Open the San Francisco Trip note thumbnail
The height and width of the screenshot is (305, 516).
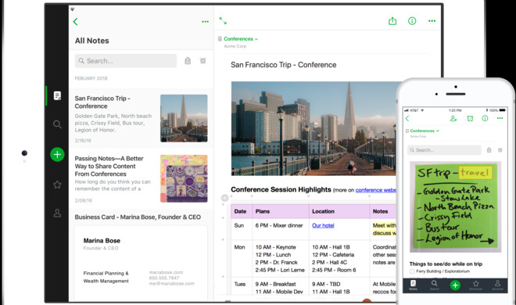pyautogui.click(x=184, y=118)
